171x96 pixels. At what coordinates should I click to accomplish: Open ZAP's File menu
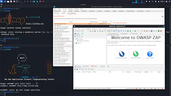coord(75,29)
